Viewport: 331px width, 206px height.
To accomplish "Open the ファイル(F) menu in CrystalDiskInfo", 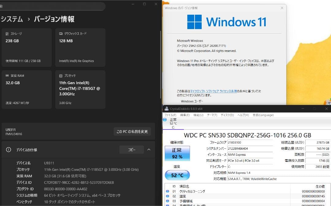I will point(170,115).
